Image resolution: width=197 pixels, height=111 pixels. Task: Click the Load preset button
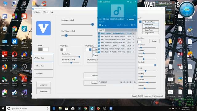44,85
